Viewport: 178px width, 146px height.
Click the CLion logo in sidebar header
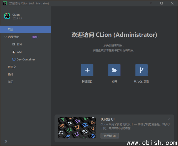7,16
